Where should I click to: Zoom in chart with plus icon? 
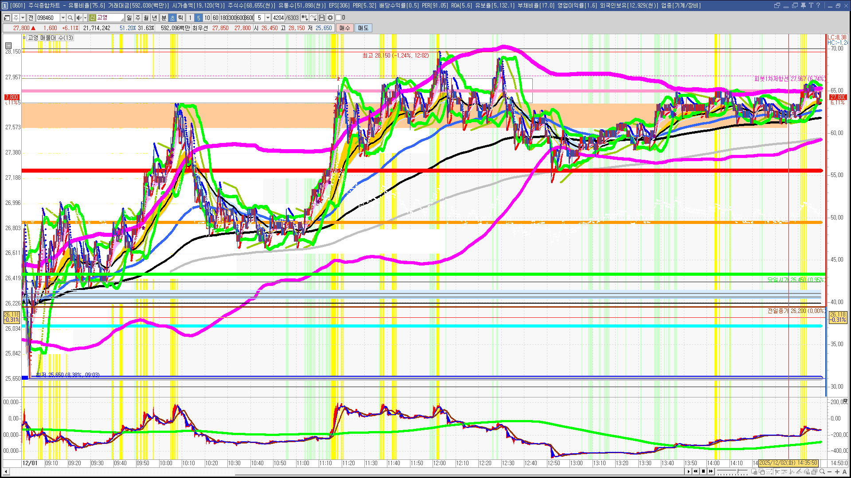837,471
